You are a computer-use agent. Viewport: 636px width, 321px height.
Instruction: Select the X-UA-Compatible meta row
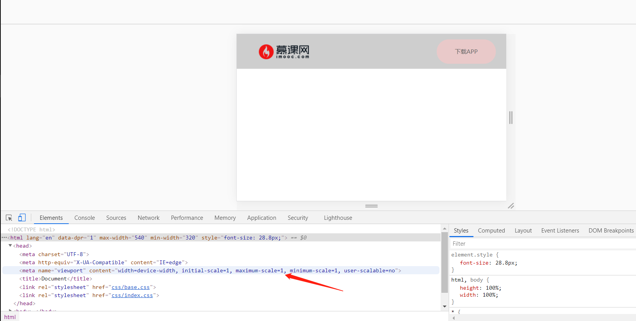[221, 262]
